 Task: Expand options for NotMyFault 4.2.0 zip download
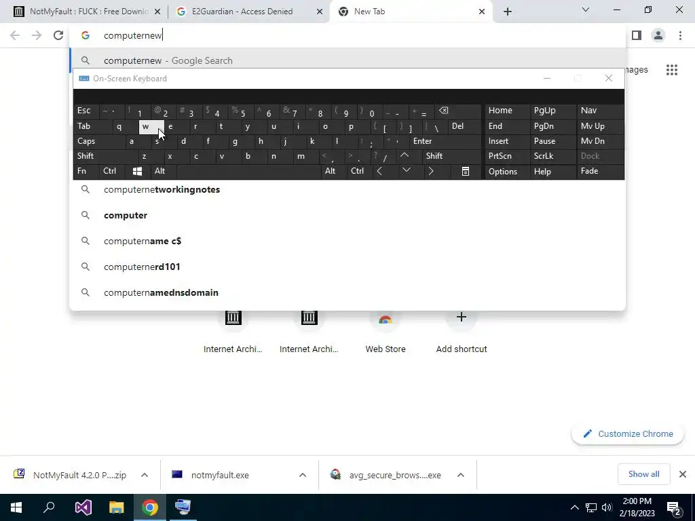coord(145,475)
